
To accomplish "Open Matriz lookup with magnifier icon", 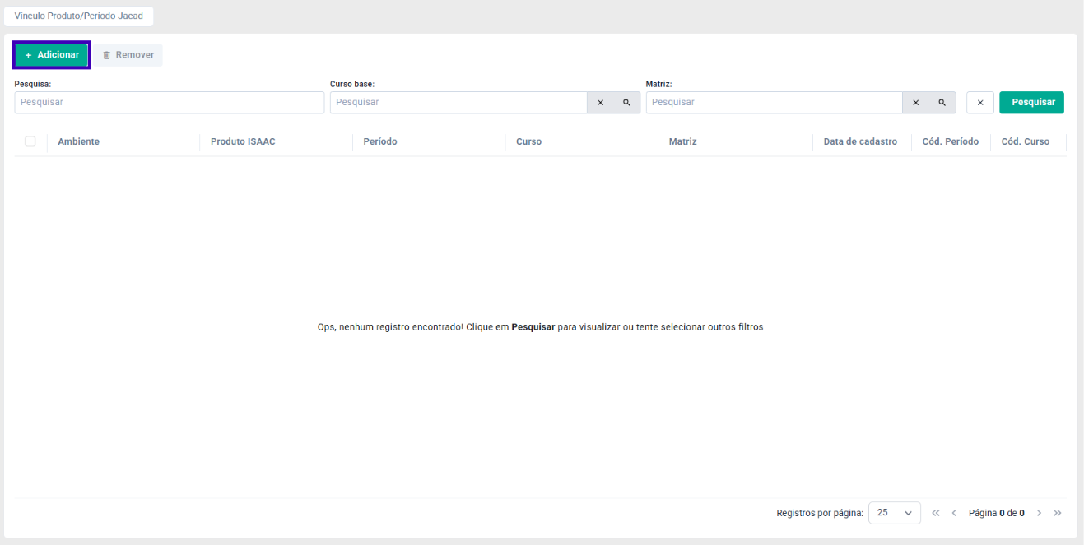I will (x=942, y=103).
